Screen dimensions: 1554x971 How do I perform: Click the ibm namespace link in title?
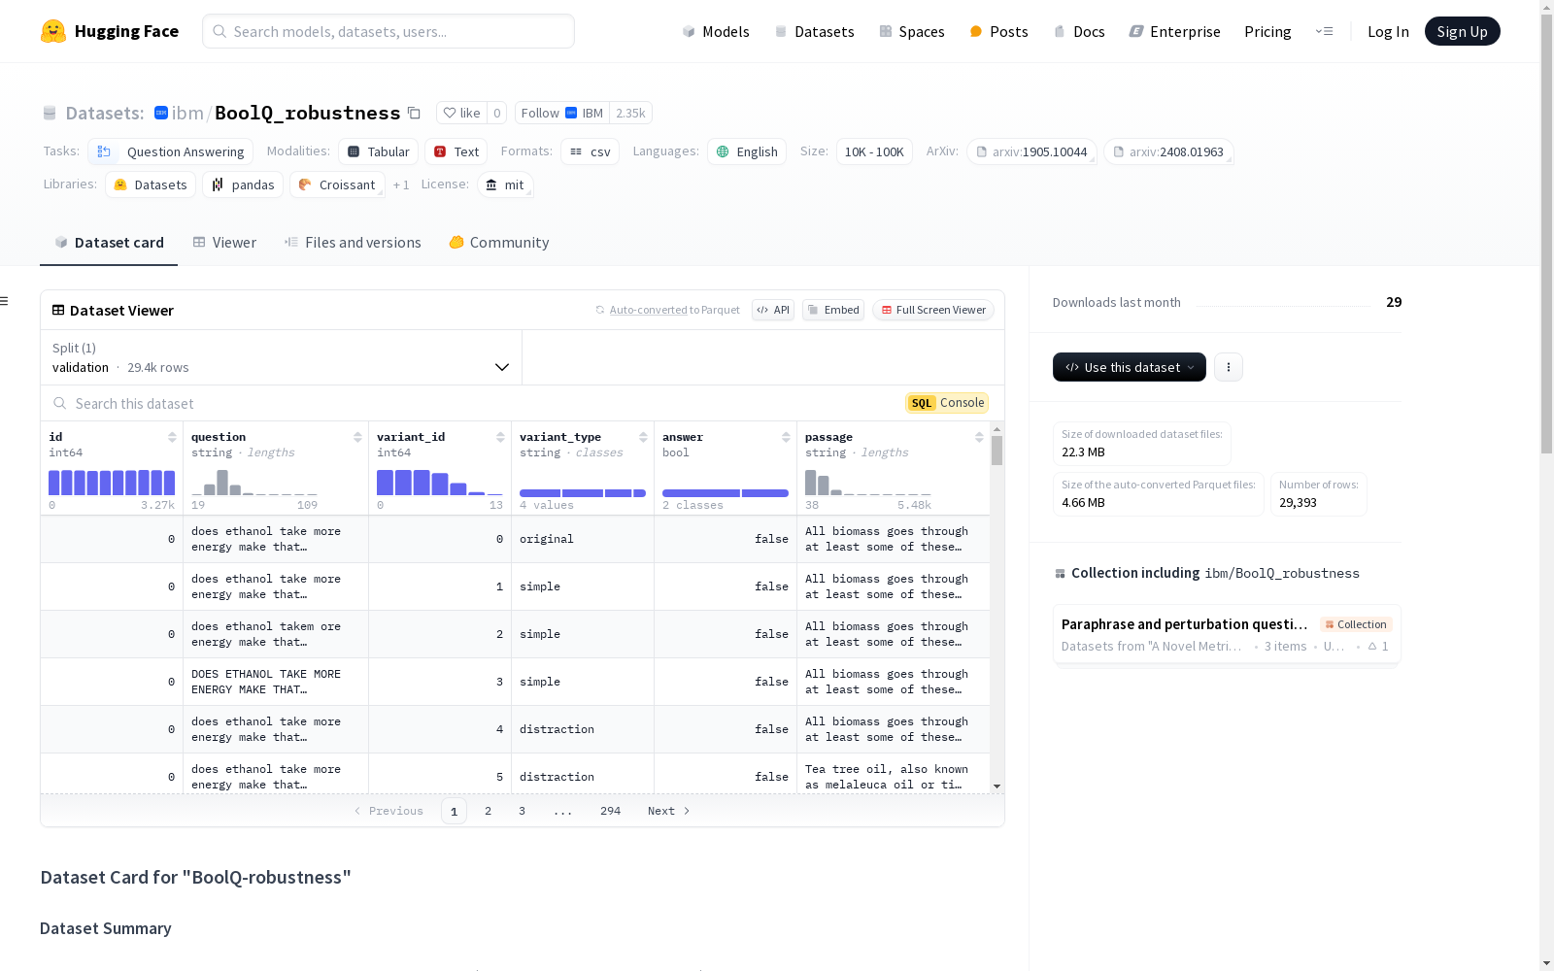pyautogui.click(x=187, y=113)
